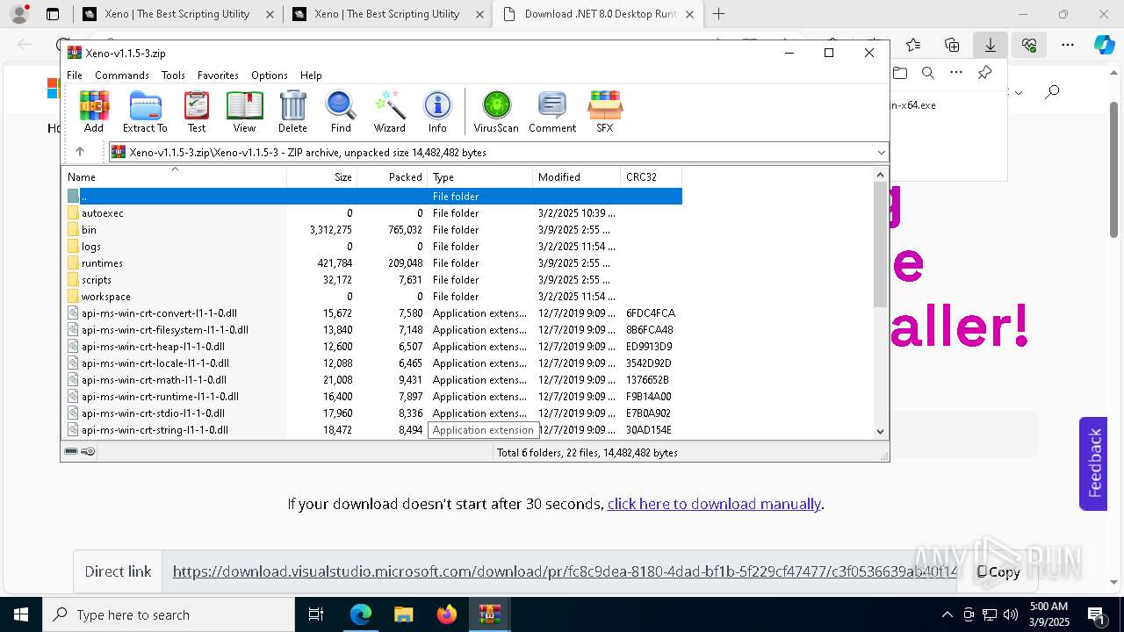Screen dimensions: 1124x632
Task: Open the Commands menu
Action: [122, 75]
